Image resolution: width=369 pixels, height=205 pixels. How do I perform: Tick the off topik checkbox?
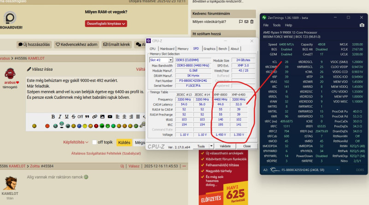click(x=95, y=142)
